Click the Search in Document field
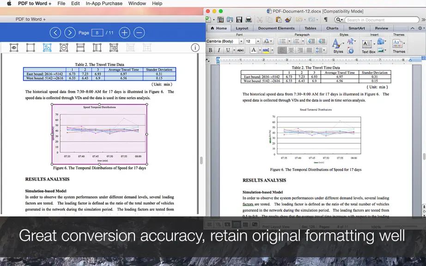 (x=382, y=20)
